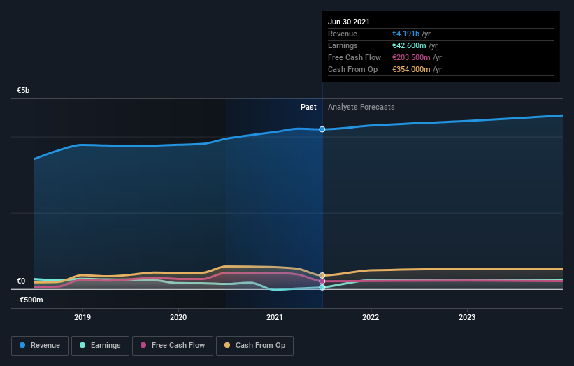The image size is (574, 366).
Task: Click the 2021 x-axis label
Action: (x=275, y=317)
